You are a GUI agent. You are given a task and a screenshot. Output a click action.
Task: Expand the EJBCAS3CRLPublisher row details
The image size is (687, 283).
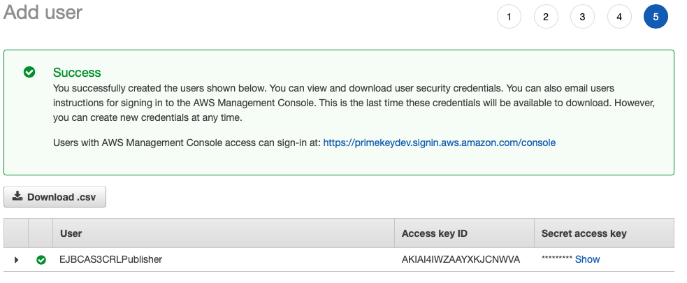pos(17,260)
